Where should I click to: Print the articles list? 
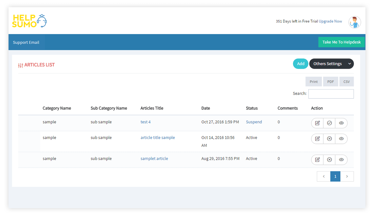(x=314, y=82)
